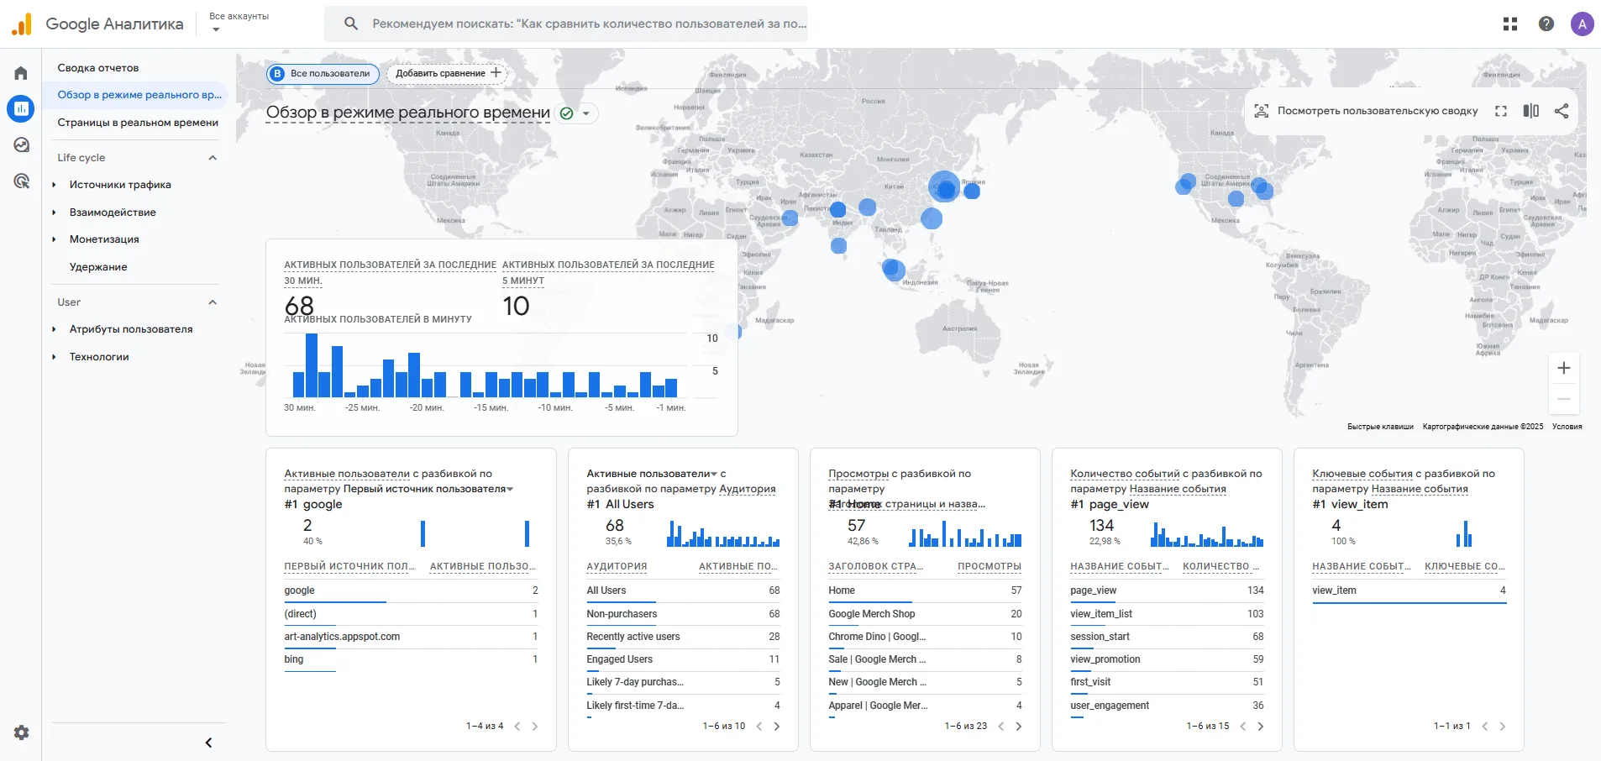Collapse the Life cycle section
1601x761 pixels.
(213, 158)
